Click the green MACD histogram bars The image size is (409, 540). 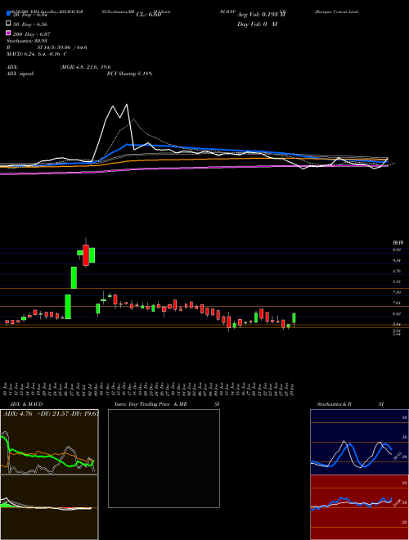click(x=6, y=505)
